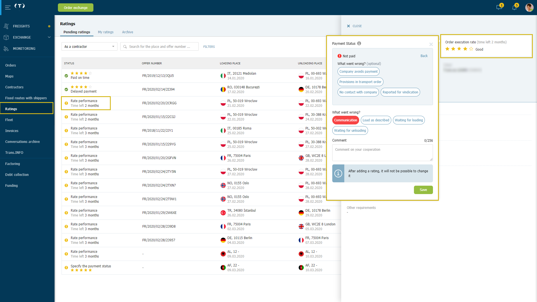Click the offer search input field
This screenshot has width=537, height=302.
[159, 47]
